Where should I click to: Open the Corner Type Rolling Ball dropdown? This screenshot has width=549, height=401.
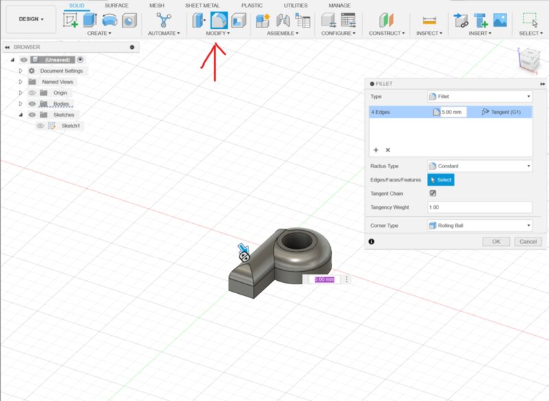480,225
